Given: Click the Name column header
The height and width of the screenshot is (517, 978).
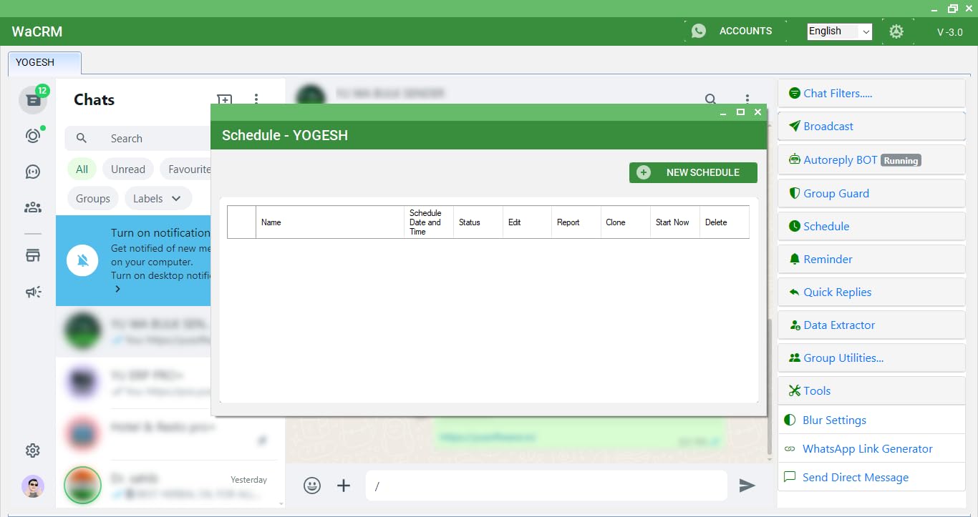Looking at the screenshot, I should pyautogui.click(x=330, y=222).
